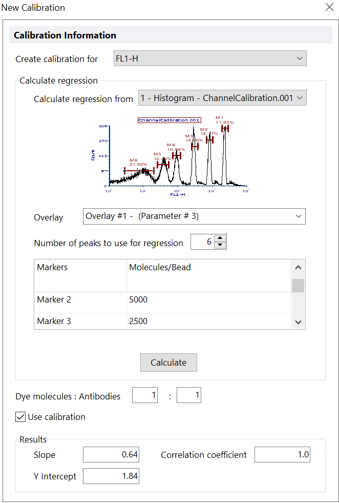Click the scrollbar down arrow below the markers table
339x503 pixels.
(x=299, y=322)
